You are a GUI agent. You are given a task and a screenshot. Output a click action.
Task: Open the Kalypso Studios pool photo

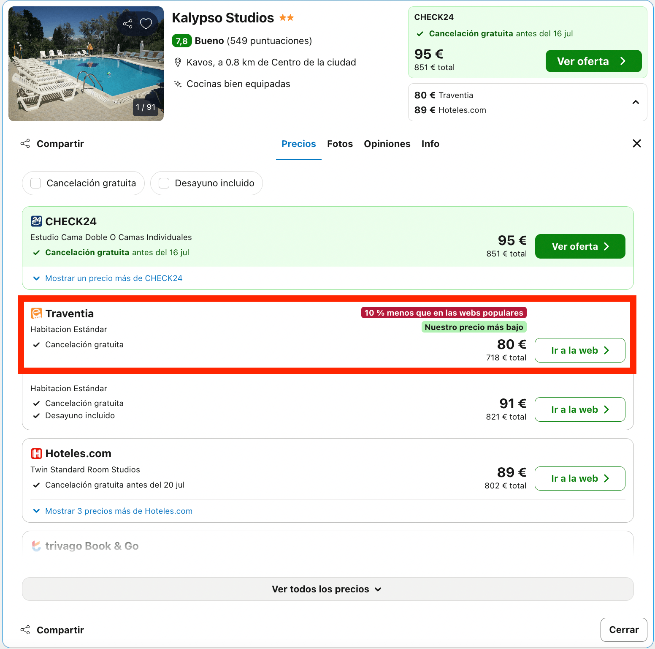(86, 64)
